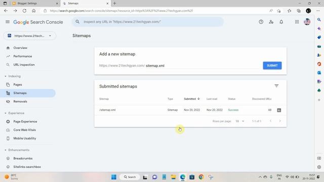Image resolution: width=324 pixels, height=182 pixels.
Task: Open Google Chrome from taskbar
Action: point(201,177)
